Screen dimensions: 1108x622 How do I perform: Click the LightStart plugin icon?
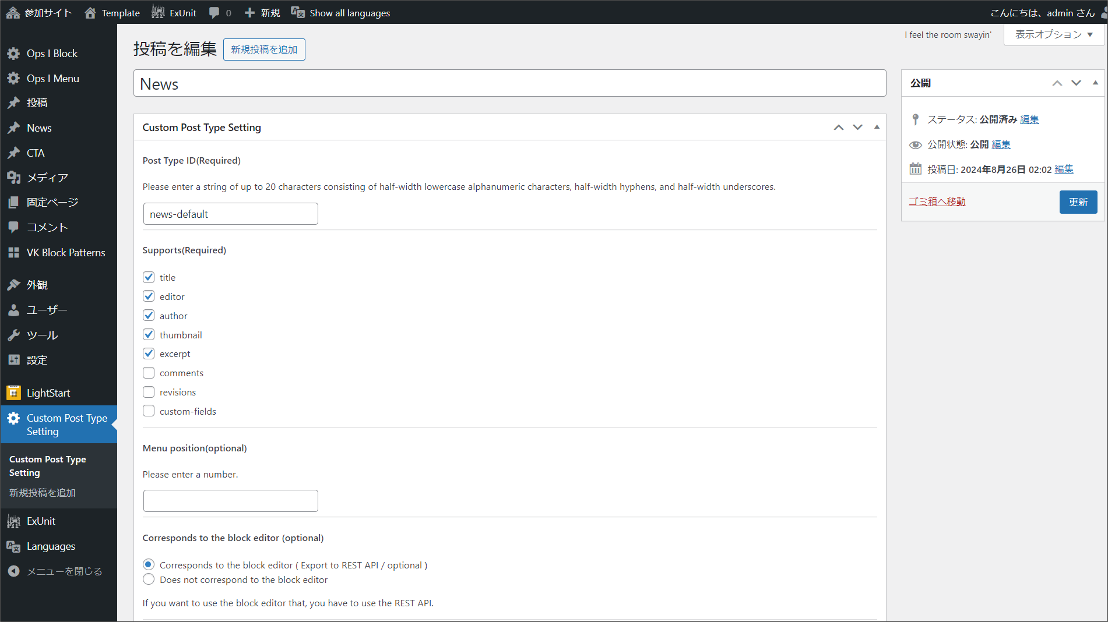coord(13,393)
